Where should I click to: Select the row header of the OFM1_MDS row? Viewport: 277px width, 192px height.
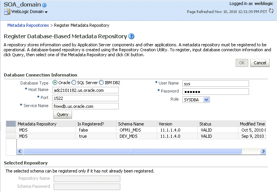click(x=11, y=130)
